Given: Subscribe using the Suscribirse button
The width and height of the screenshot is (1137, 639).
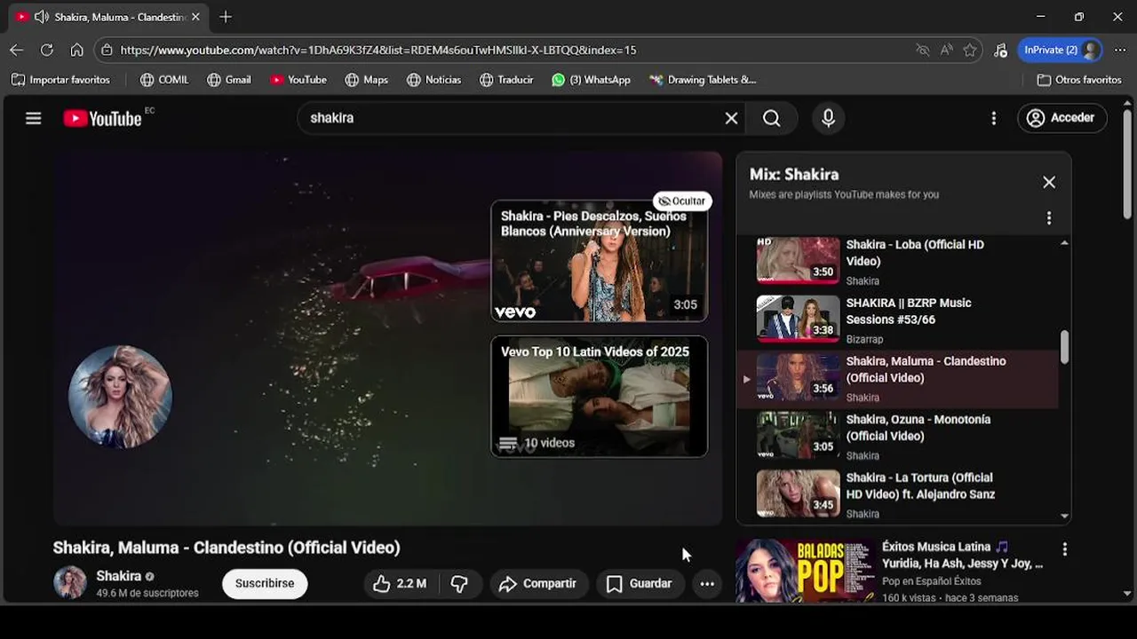Looking at the screenshot, I should pyautogui.click(x=265, y=583).
